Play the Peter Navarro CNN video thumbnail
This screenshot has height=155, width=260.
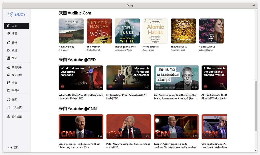(129, 127)
